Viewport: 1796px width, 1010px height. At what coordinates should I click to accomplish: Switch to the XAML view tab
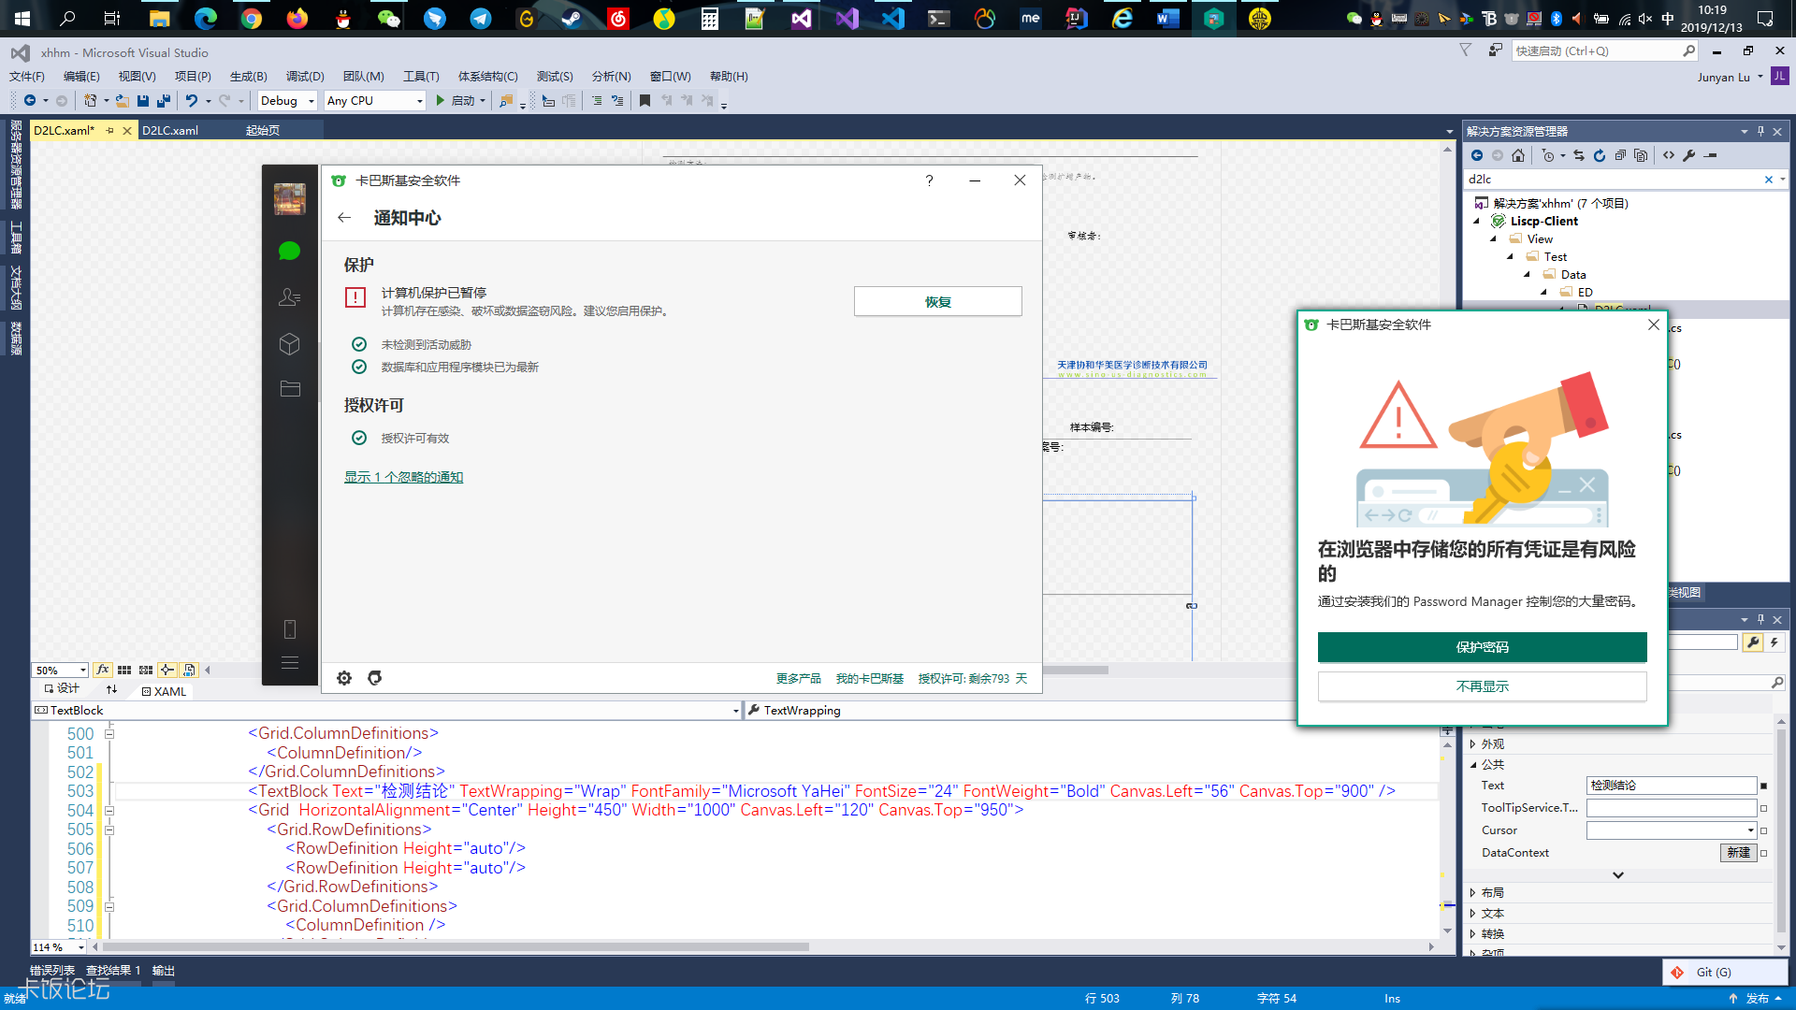point(164,692)
